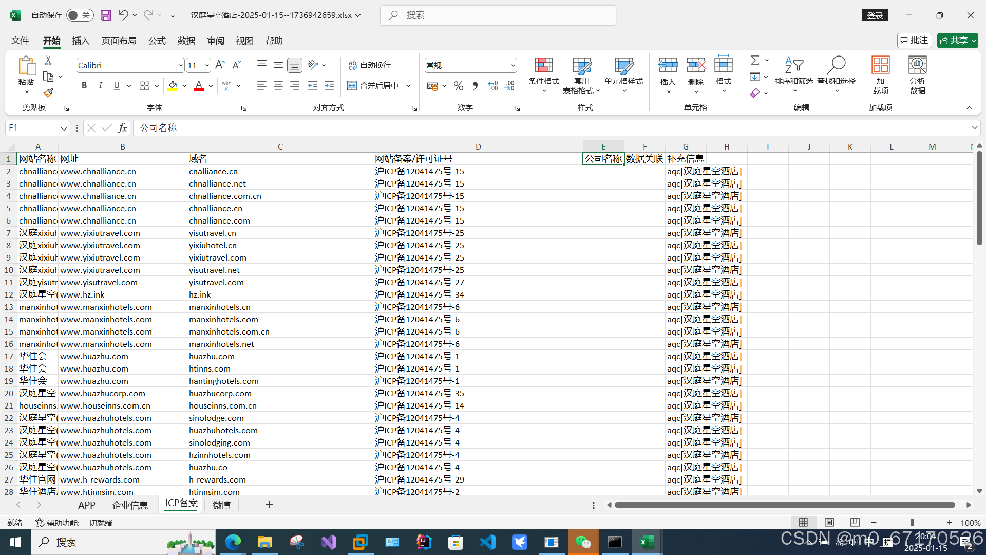Viewport: 986px width, 555px height.
Task: Toggle bold formatting
Action: 84,86
